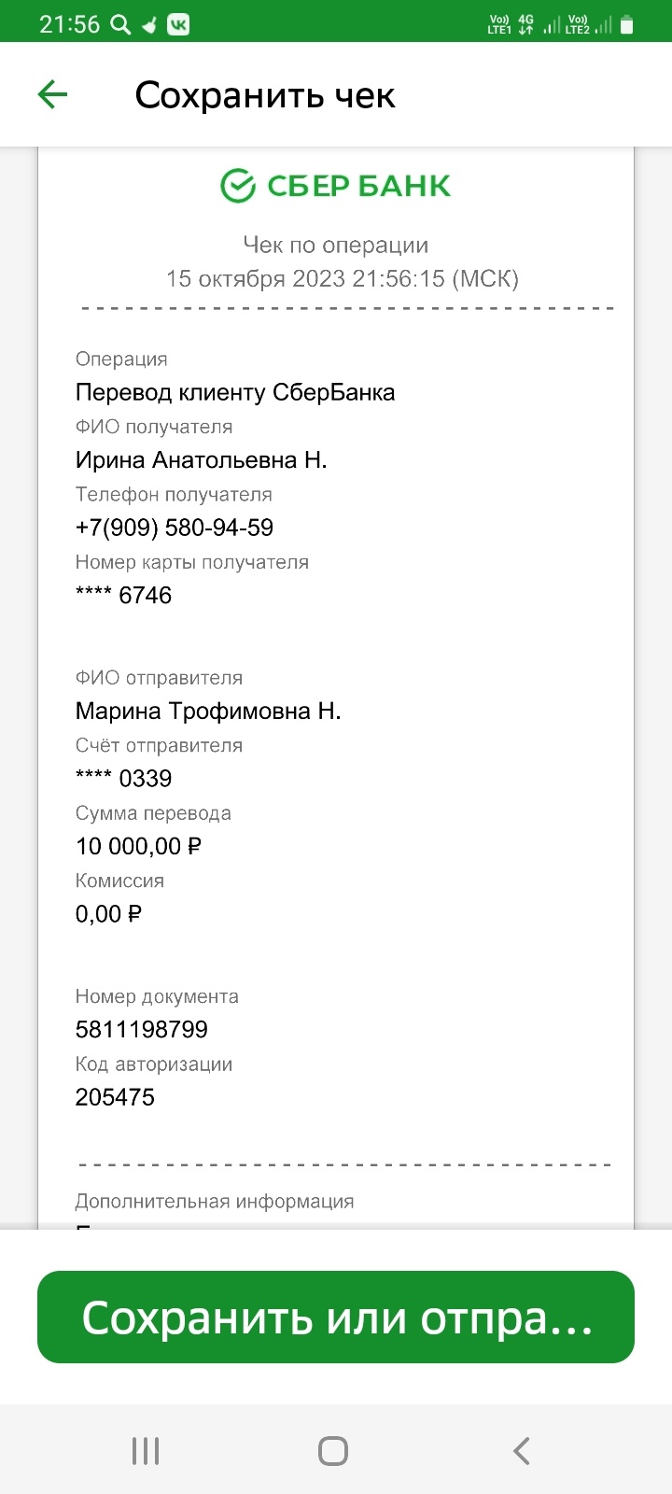Tap the 'Сохранить или отправить' button
The image size is (672, 1494).
pos(336,1317)
